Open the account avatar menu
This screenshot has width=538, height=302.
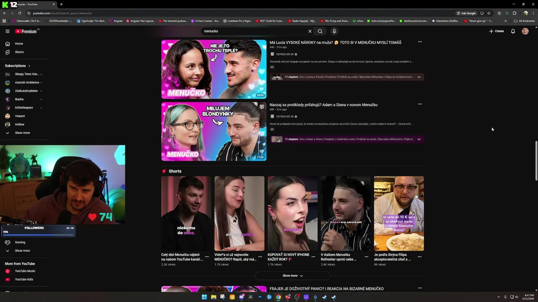[525, 31]
